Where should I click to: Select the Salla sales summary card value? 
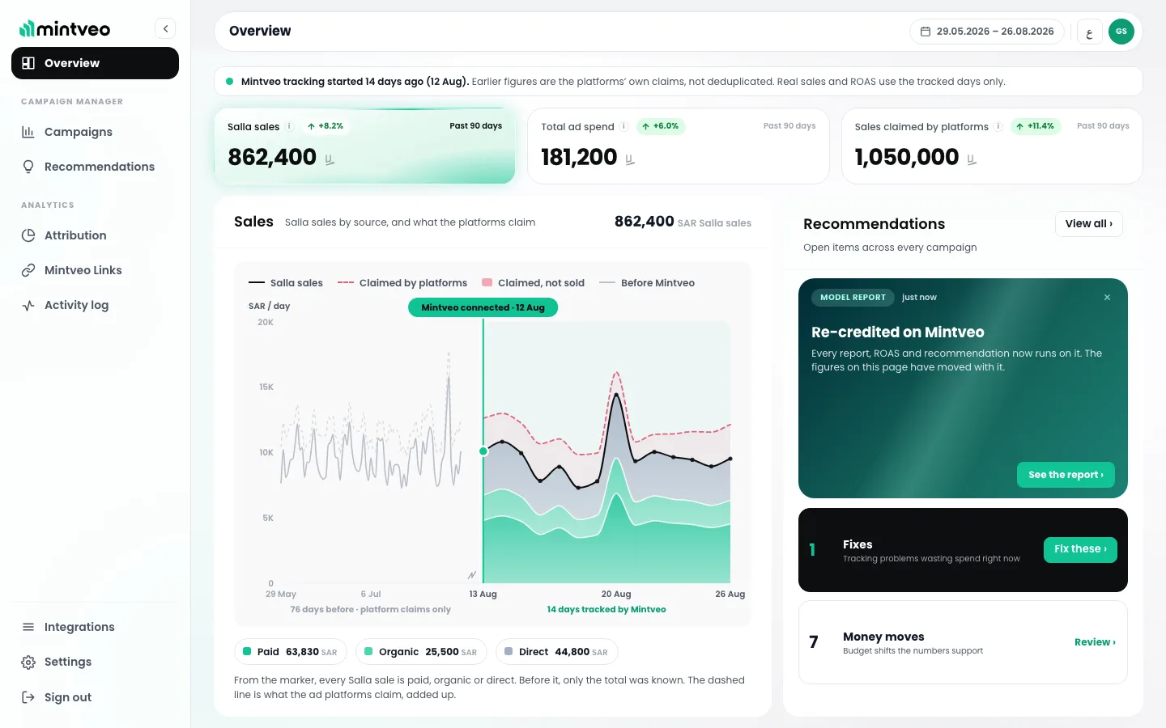pyautogui.click(x=272, y=157)
